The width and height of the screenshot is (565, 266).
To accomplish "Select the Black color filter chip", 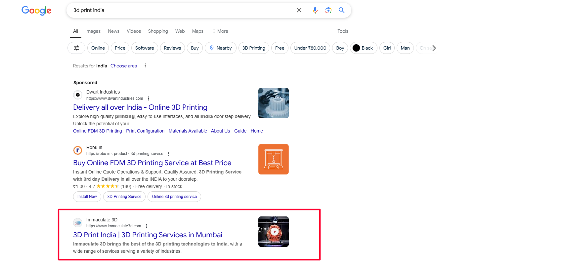I will (x=364, y=48).
